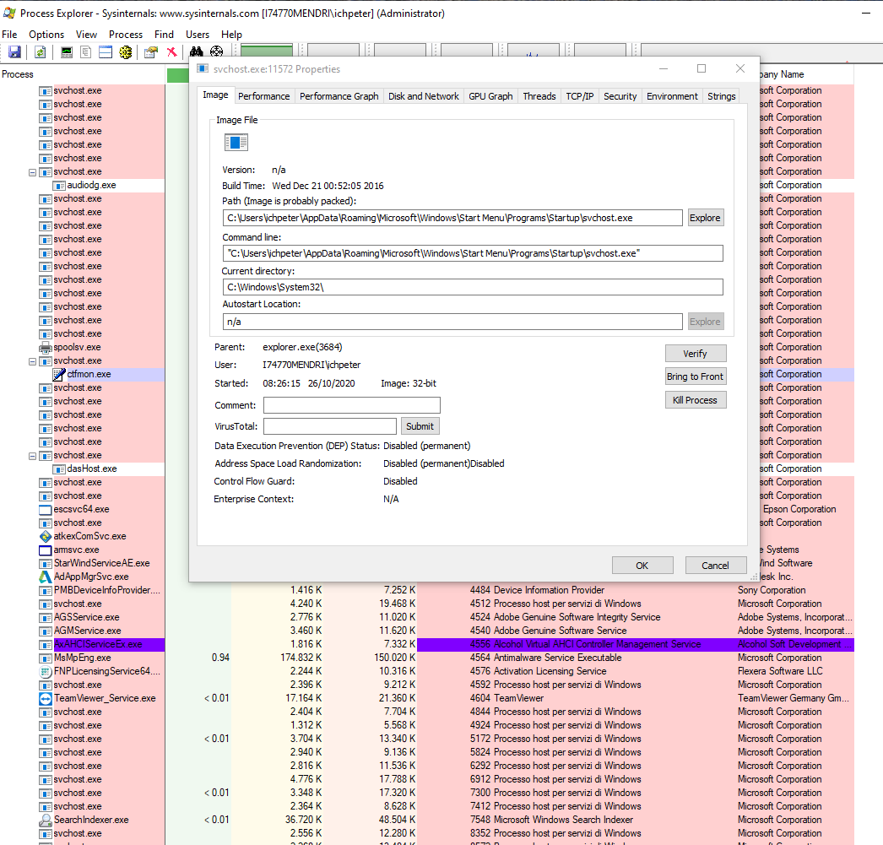The width and height of the screenshot is (883, 845).
Task: Select the AxAHCIServiceEx.exe row
Action: coord(427,645)
